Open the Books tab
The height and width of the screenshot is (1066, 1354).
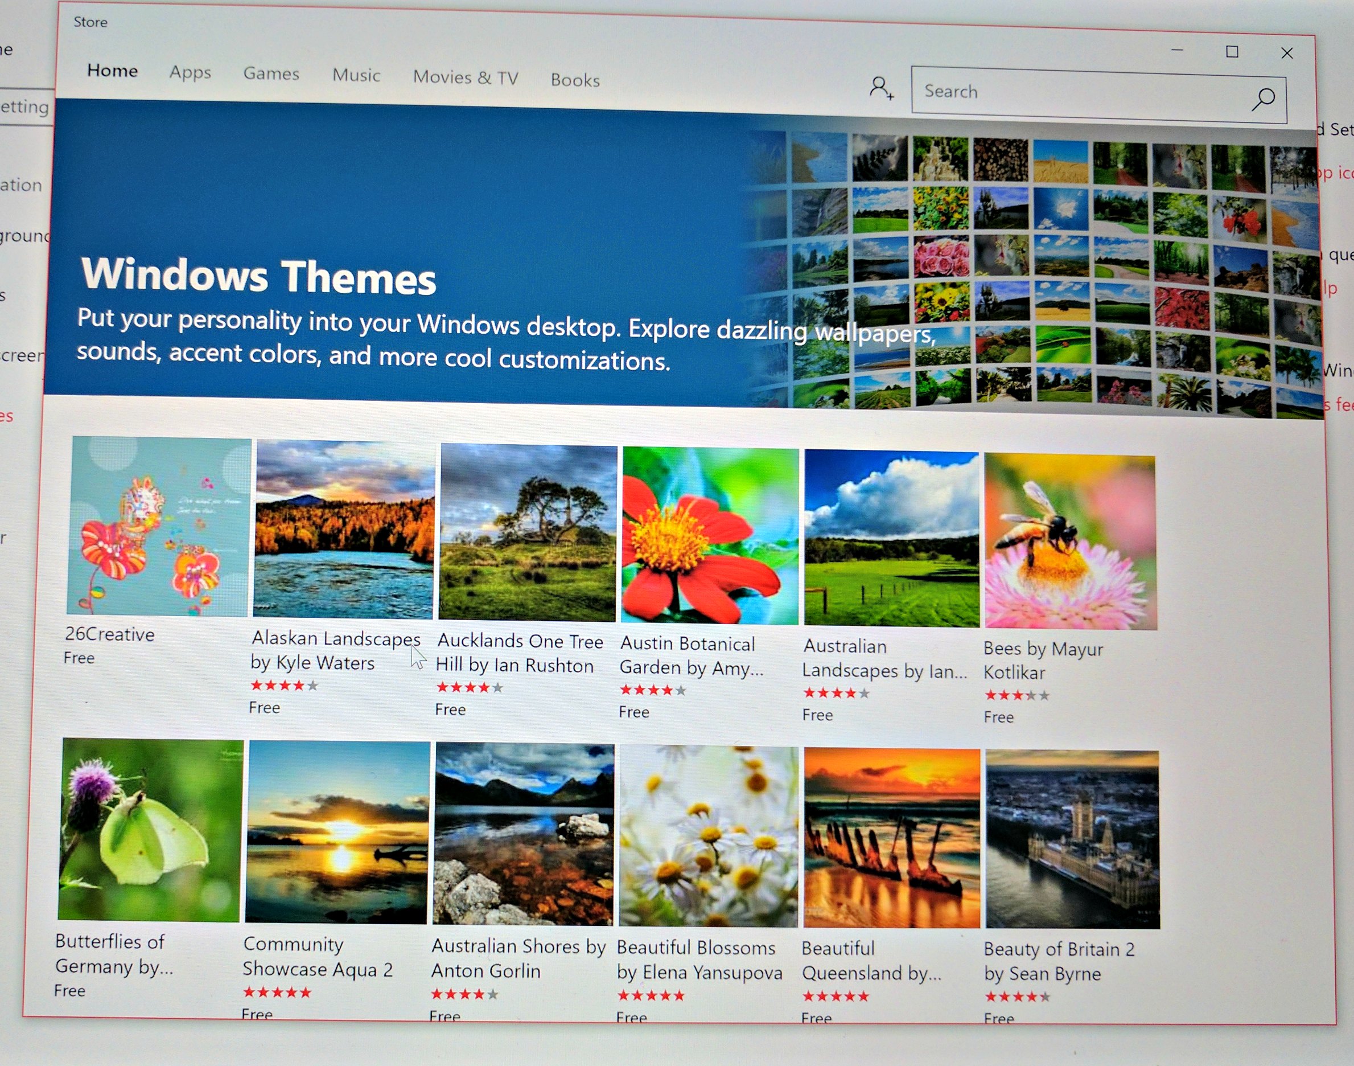[575, 80]
